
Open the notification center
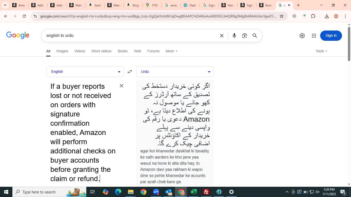pos(343,192)
